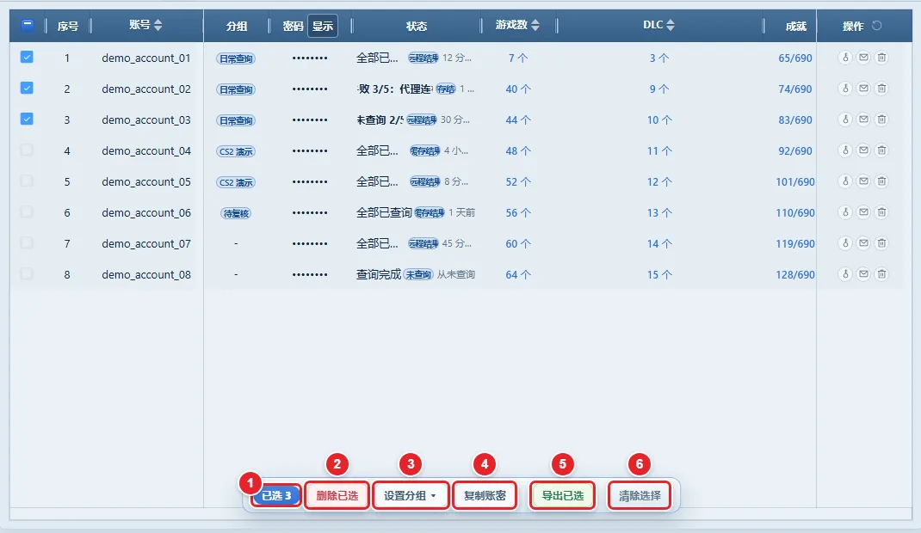
Task: Uncheck the checkbox for demo_account_03
Action: point(27,119)
